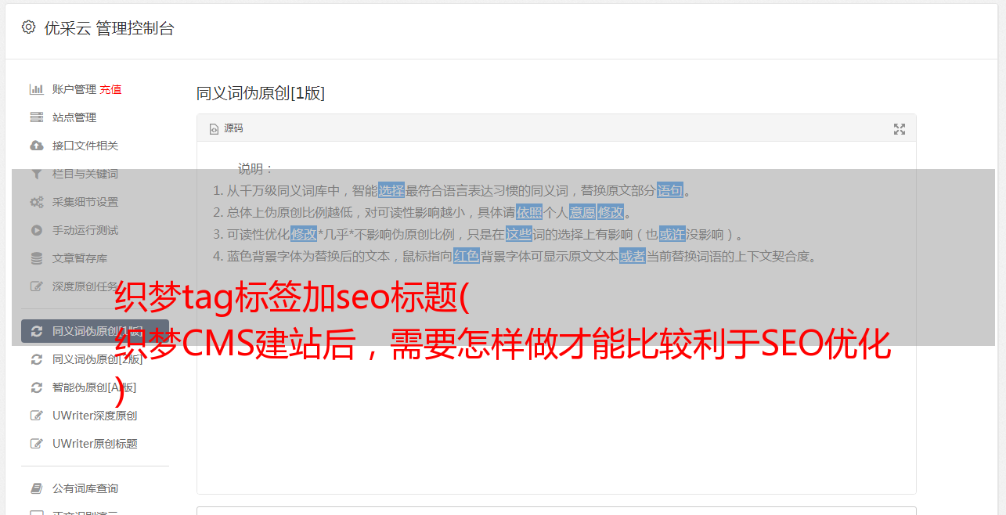Open 同义词伪原创[2版] menu item

97,359
